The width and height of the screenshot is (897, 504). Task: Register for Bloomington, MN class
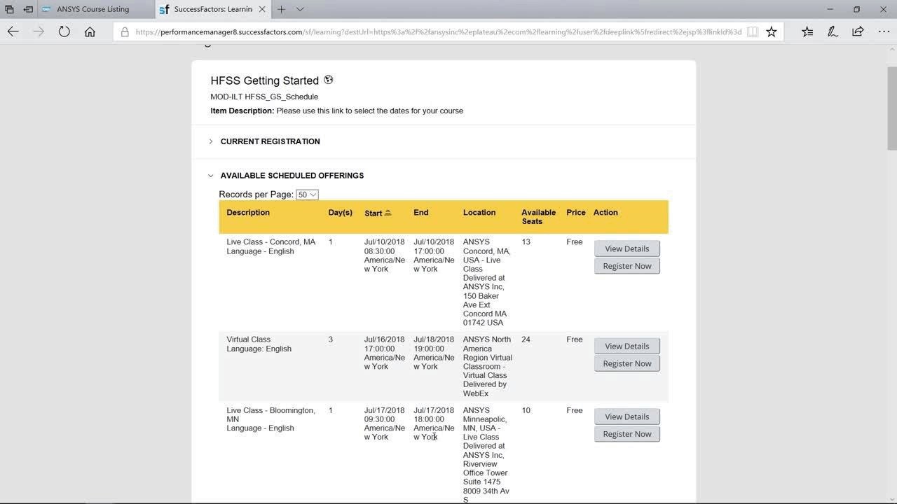(627, 434)
